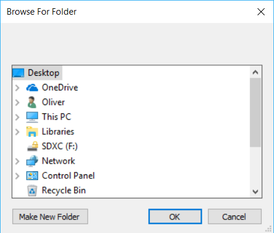Select the Recycle Bin icon

32,190
